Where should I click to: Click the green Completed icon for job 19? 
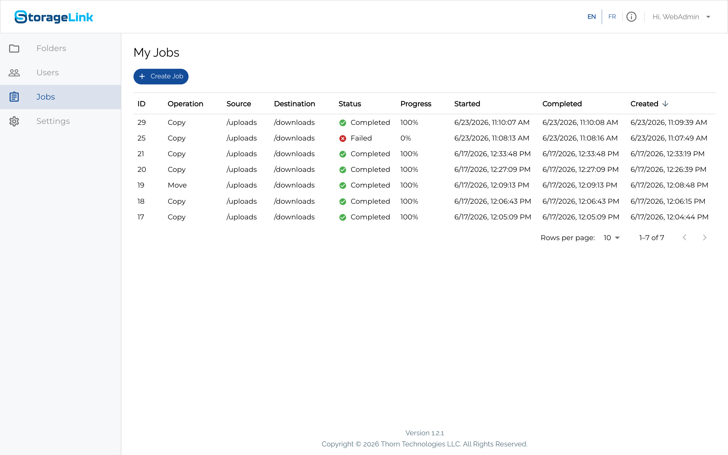coord(343,185)
